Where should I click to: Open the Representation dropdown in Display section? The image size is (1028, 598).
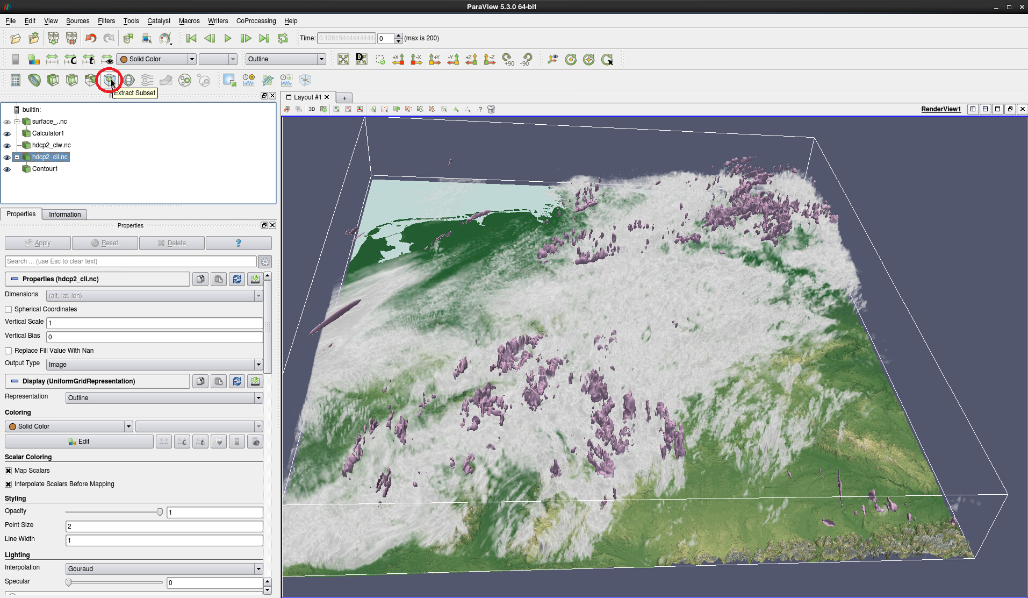pos(164,398)
